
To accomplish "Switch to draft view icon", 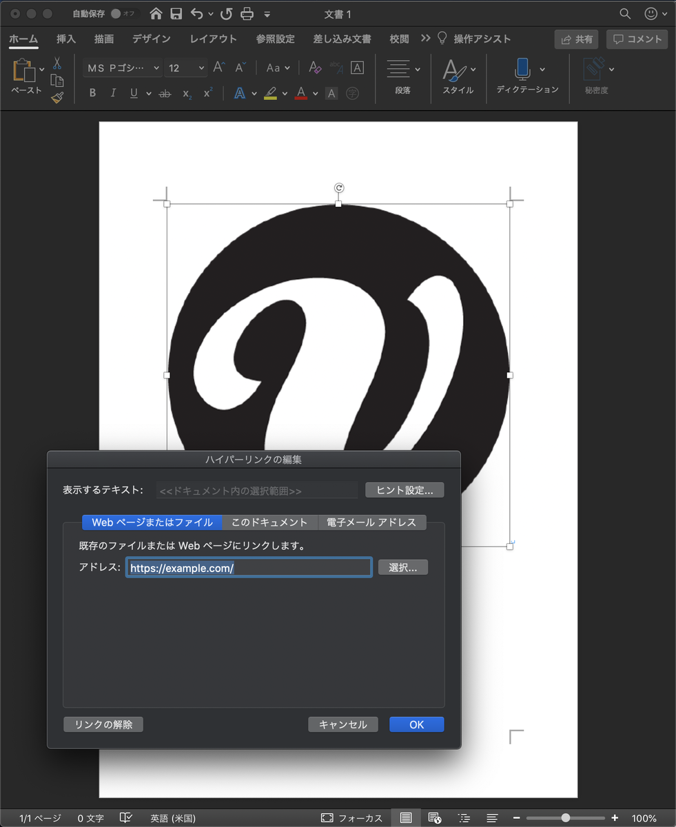I will coord(492,817).
